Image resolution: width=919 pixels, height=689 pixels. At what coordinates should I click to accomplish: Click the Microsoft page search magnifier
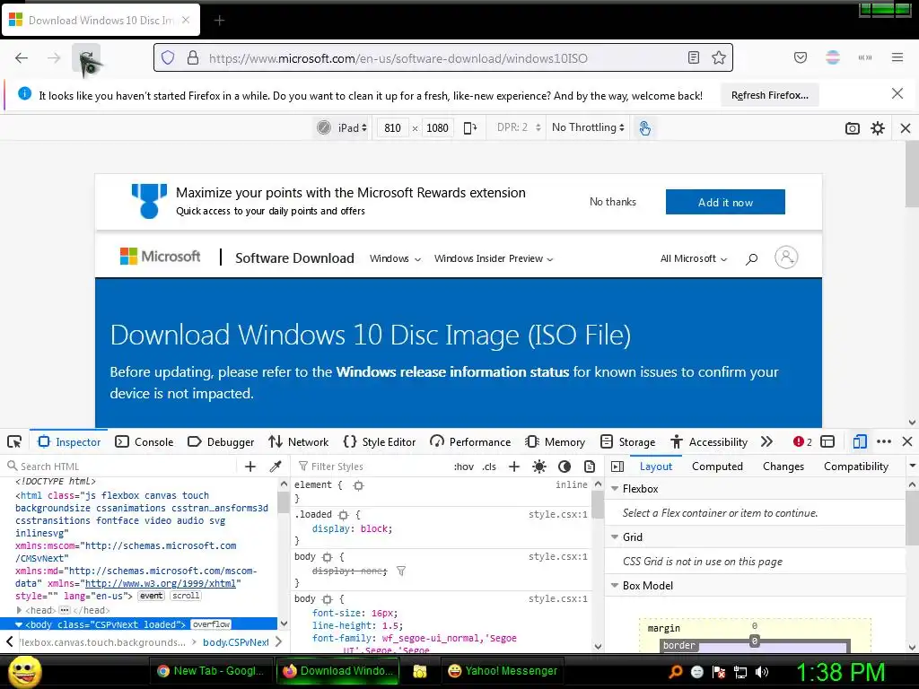pos(751,258)
